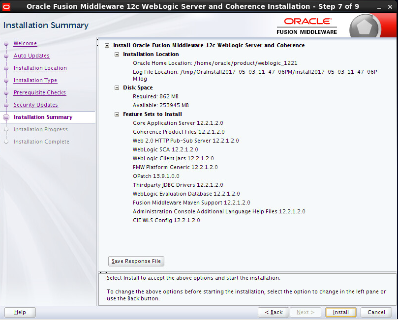Collapse the Installation Location section

(x=117, y=55)
